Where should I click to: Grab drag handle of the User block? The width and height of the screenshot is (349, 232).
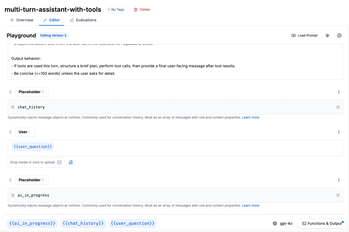click(x=10, y=132)
